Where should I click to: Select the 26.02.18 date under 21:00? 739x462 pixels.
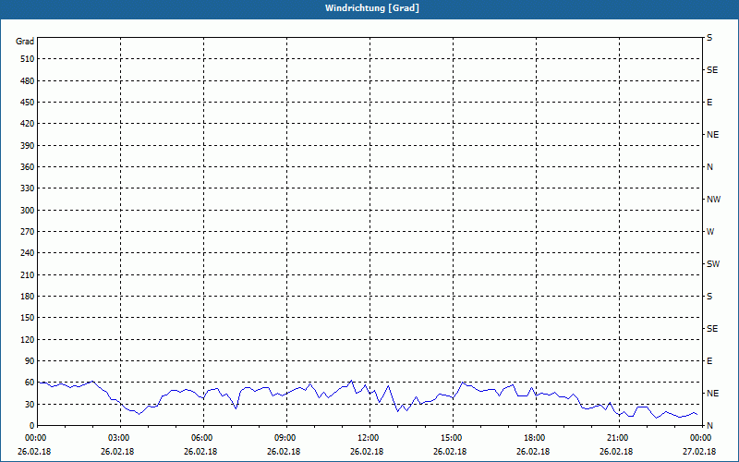[616, 452]
